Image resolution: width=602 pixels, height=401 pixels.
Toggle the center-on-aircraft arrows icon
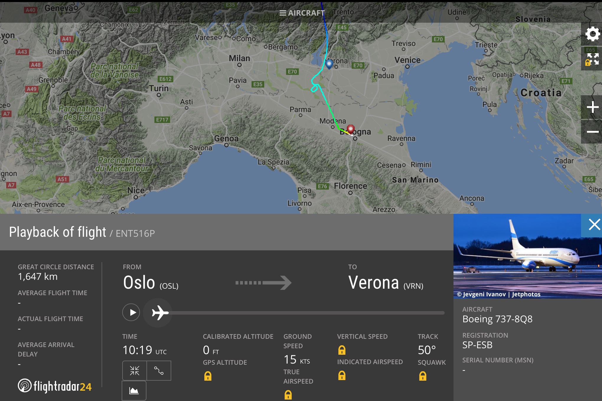135,371
